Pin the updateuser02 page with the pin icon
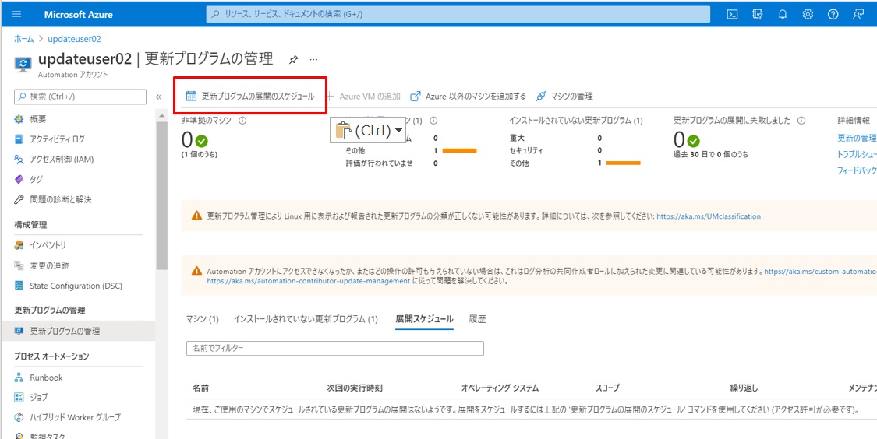 (x=294, y=59)
